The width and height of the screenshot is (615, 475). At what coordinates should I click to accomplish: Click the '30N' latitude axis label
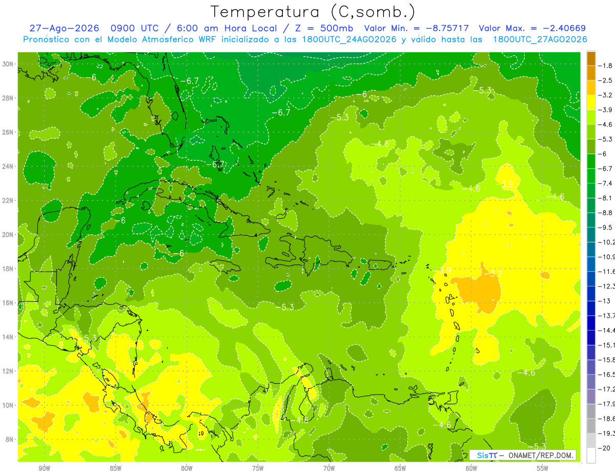coord(9,64)
